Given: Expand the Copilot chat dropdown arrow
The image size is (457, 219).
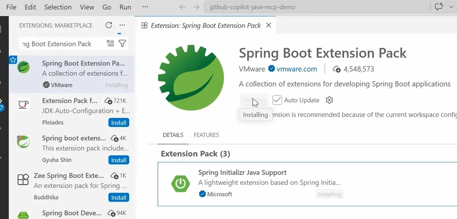Looking at the screenshot, I should click(x=451, y=7).
